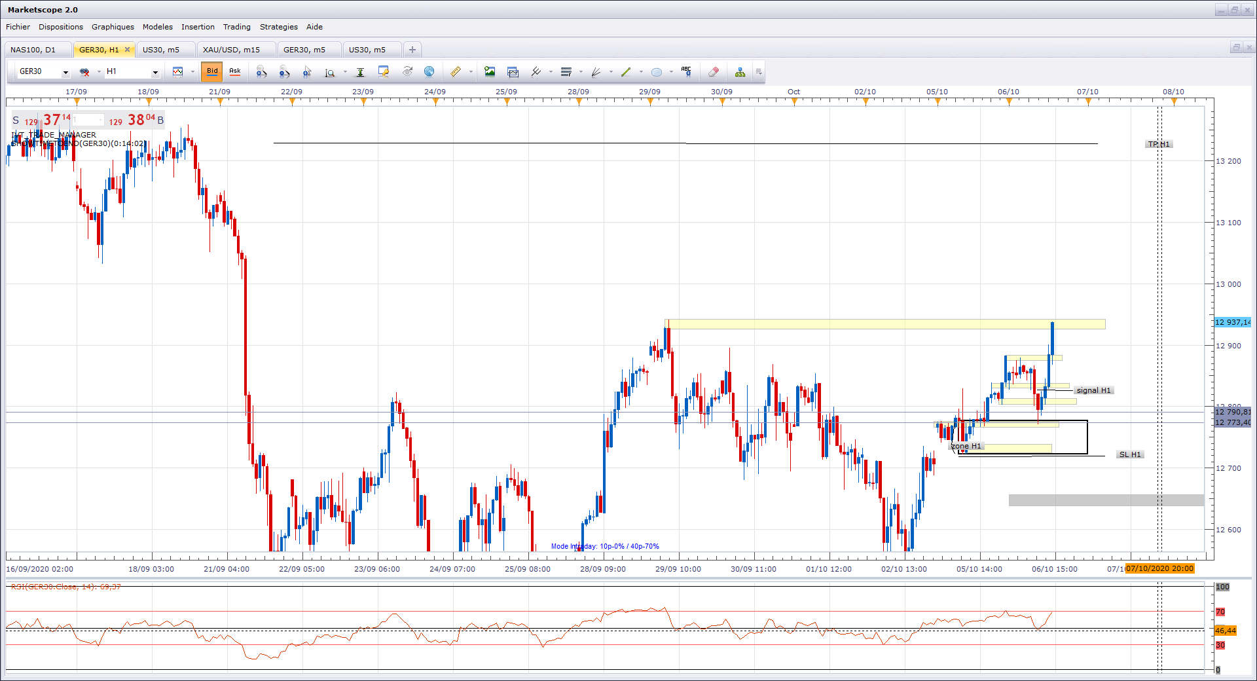The image size is (1257, 681).
Task: Click the RSI indicator label
Action: 65,587
